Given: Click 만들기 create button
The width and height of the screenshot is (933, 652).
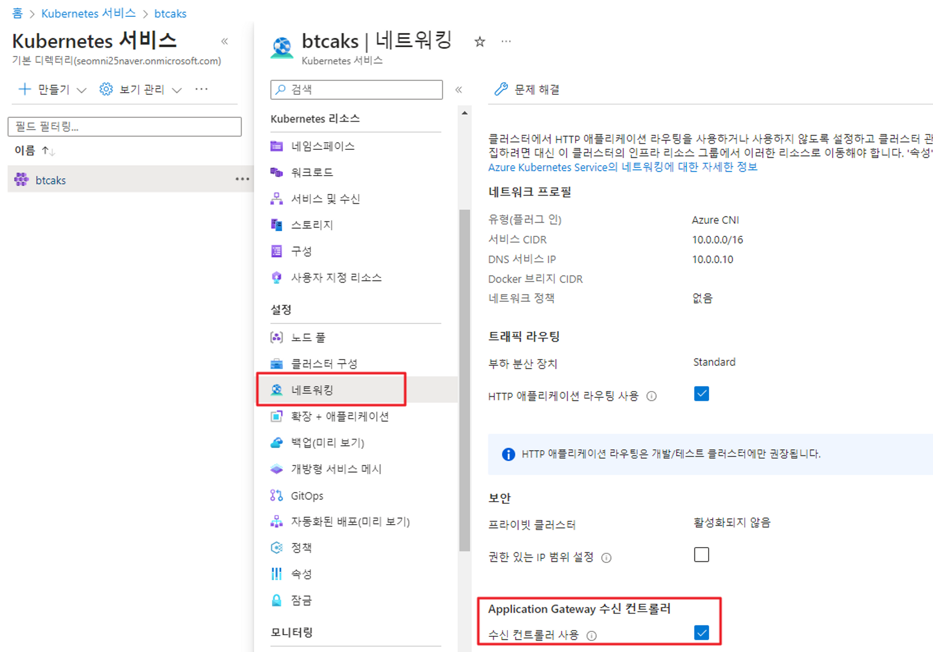Looking at the screenshot, I should (44, 89).
